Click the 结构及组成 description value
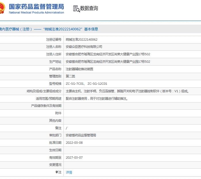Screen dimensions: 201x179 pos(127,91)
